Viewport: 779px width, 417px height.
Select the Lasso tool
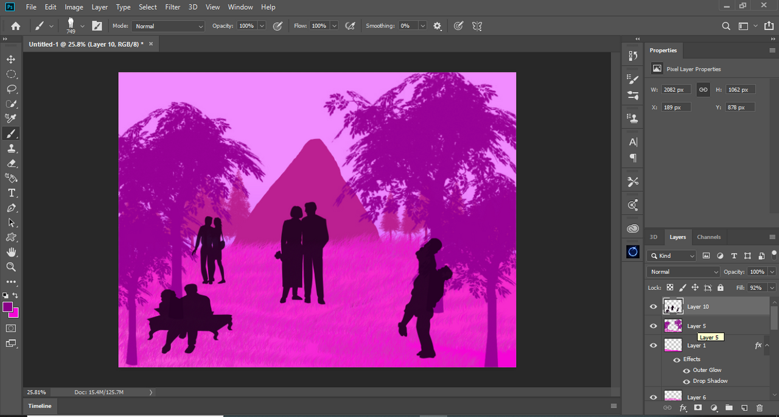tap(11, 89)
